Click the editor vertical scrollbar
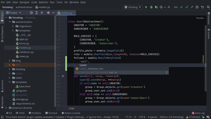211x119 pixels. [x=205, y=58]
